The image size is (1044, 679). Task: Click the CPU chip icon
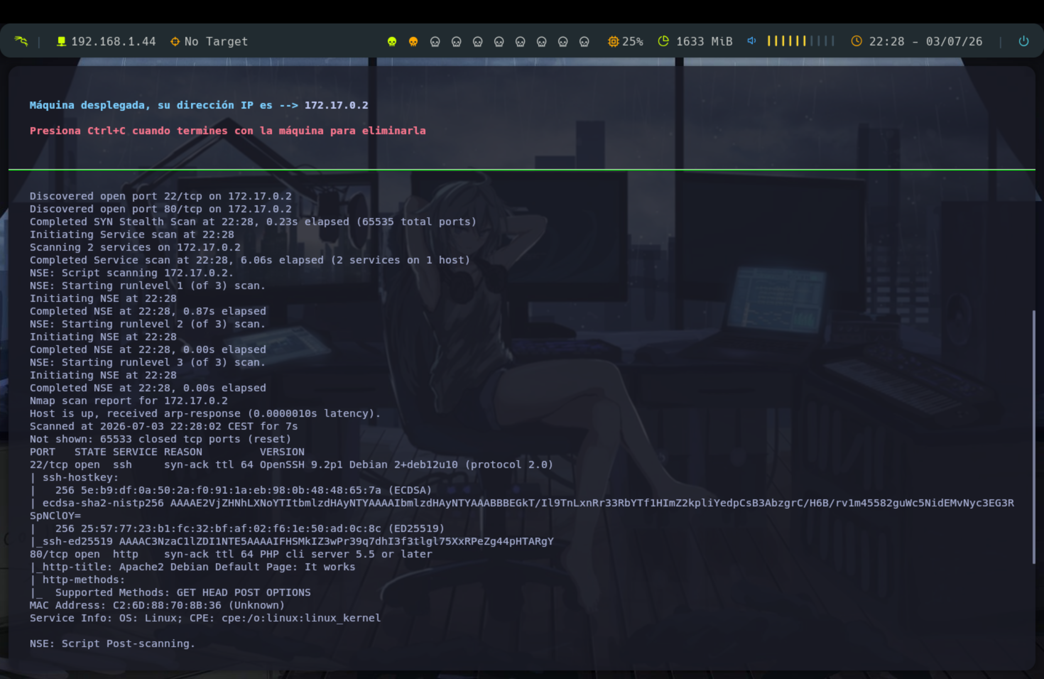point(613,41)
